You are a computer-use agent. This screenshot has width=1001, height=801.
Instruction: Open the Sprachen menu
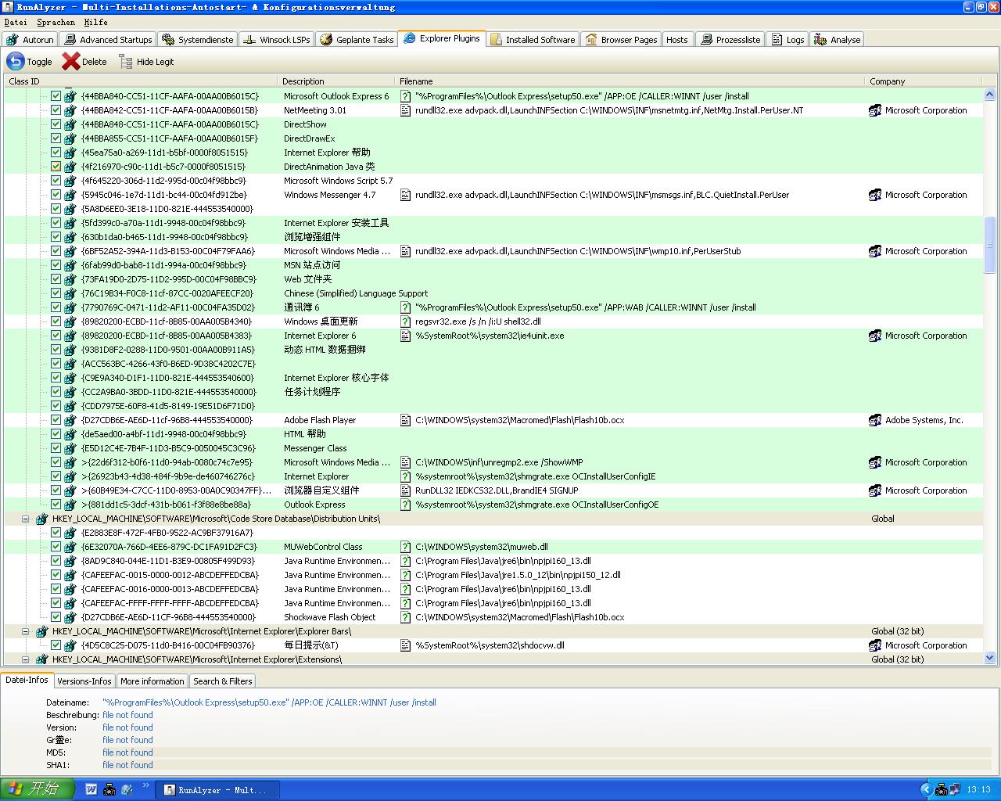[x=56, y=22]
